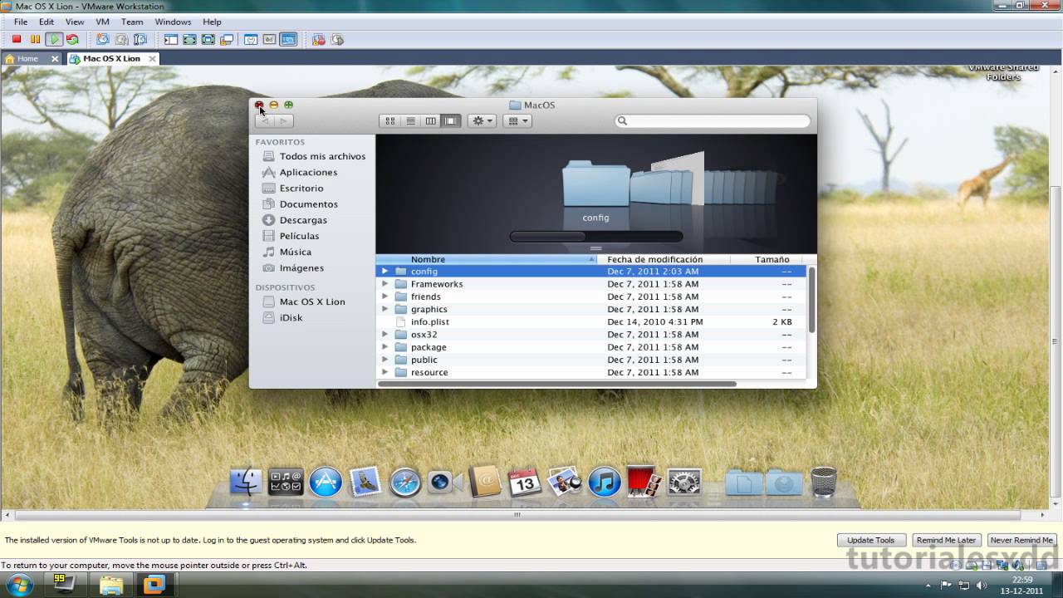Open the App Store dock icon
1063x598 pixels.
(x=326, y=482)
